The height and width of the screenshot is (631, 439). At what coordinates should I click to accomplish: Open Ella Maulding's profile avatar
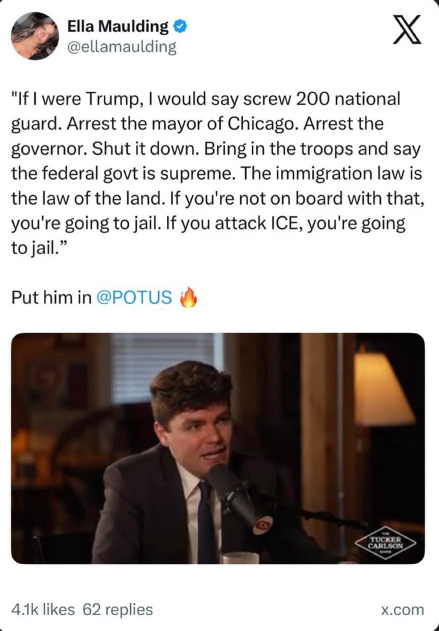[x=35, y=36]
